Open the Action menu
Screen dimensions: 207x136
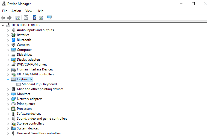point(16,11)
